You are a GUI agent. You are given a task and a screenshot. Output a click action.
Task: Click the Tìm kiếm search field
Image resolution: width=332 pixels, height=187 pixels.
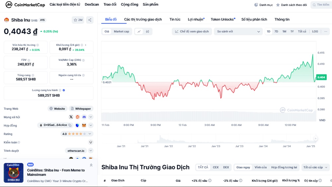(x=321, y=5)
